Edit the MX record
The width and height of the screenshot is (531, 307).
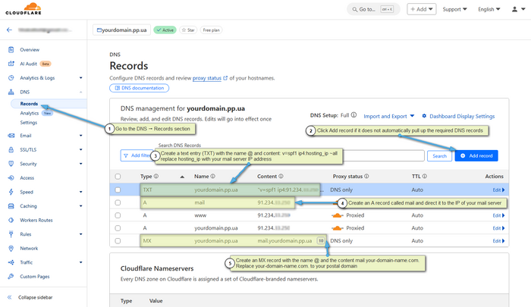pos(498,241)
